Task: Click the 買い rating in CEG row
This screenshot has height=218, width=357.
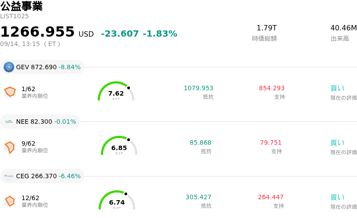Action: [x=337, y=197]
